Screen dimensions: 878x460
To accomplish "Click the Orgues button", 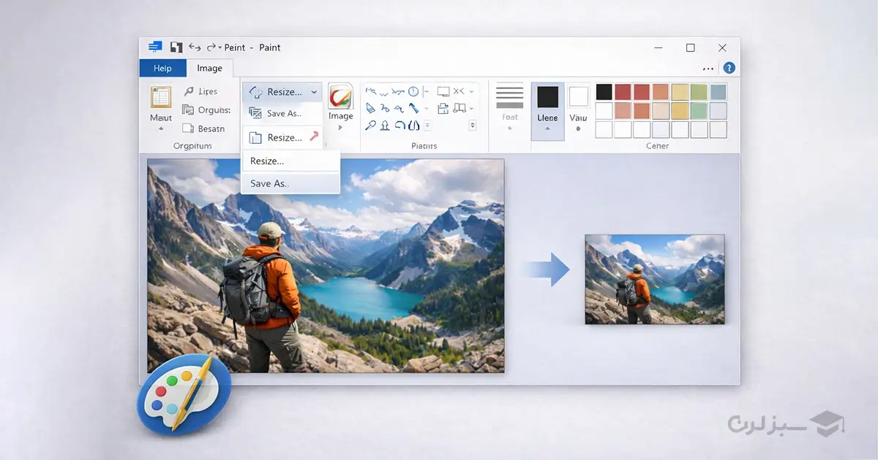I will coord(207,110).
